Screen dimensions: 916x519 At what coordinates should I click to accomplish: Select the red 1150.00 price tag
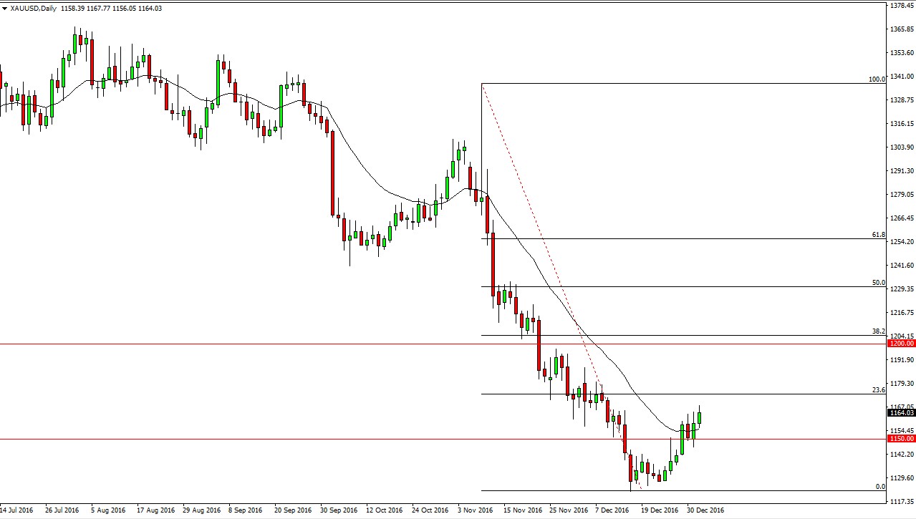tap(902, 438)
